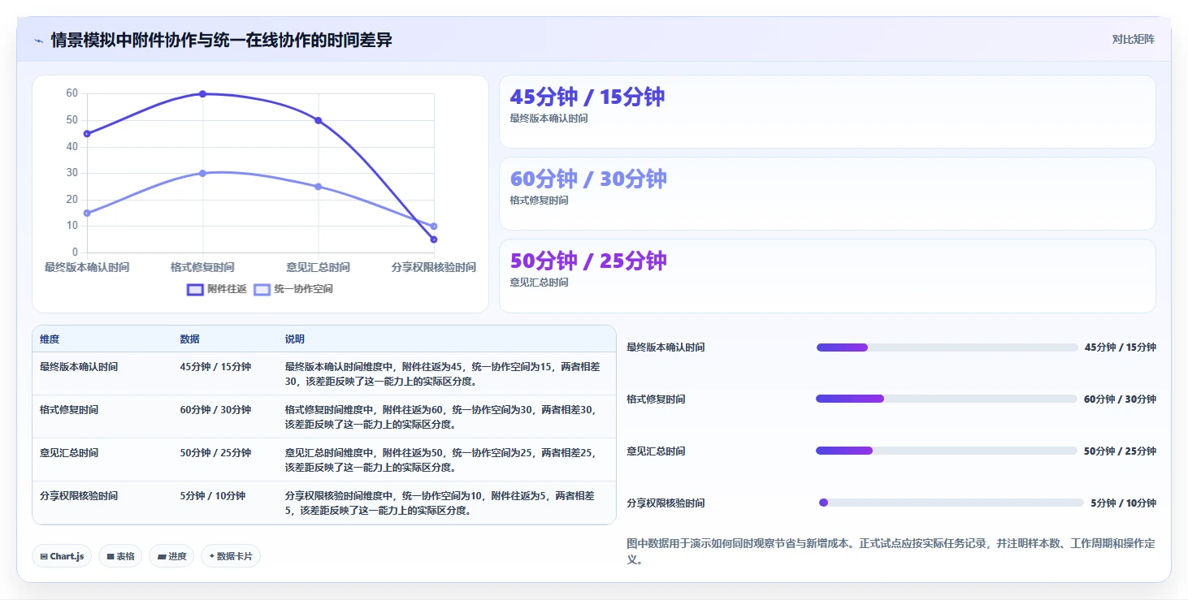1188x600 pixels.
Task: Open the 45分钟 / 15分钟 data card
Action: 827,112
